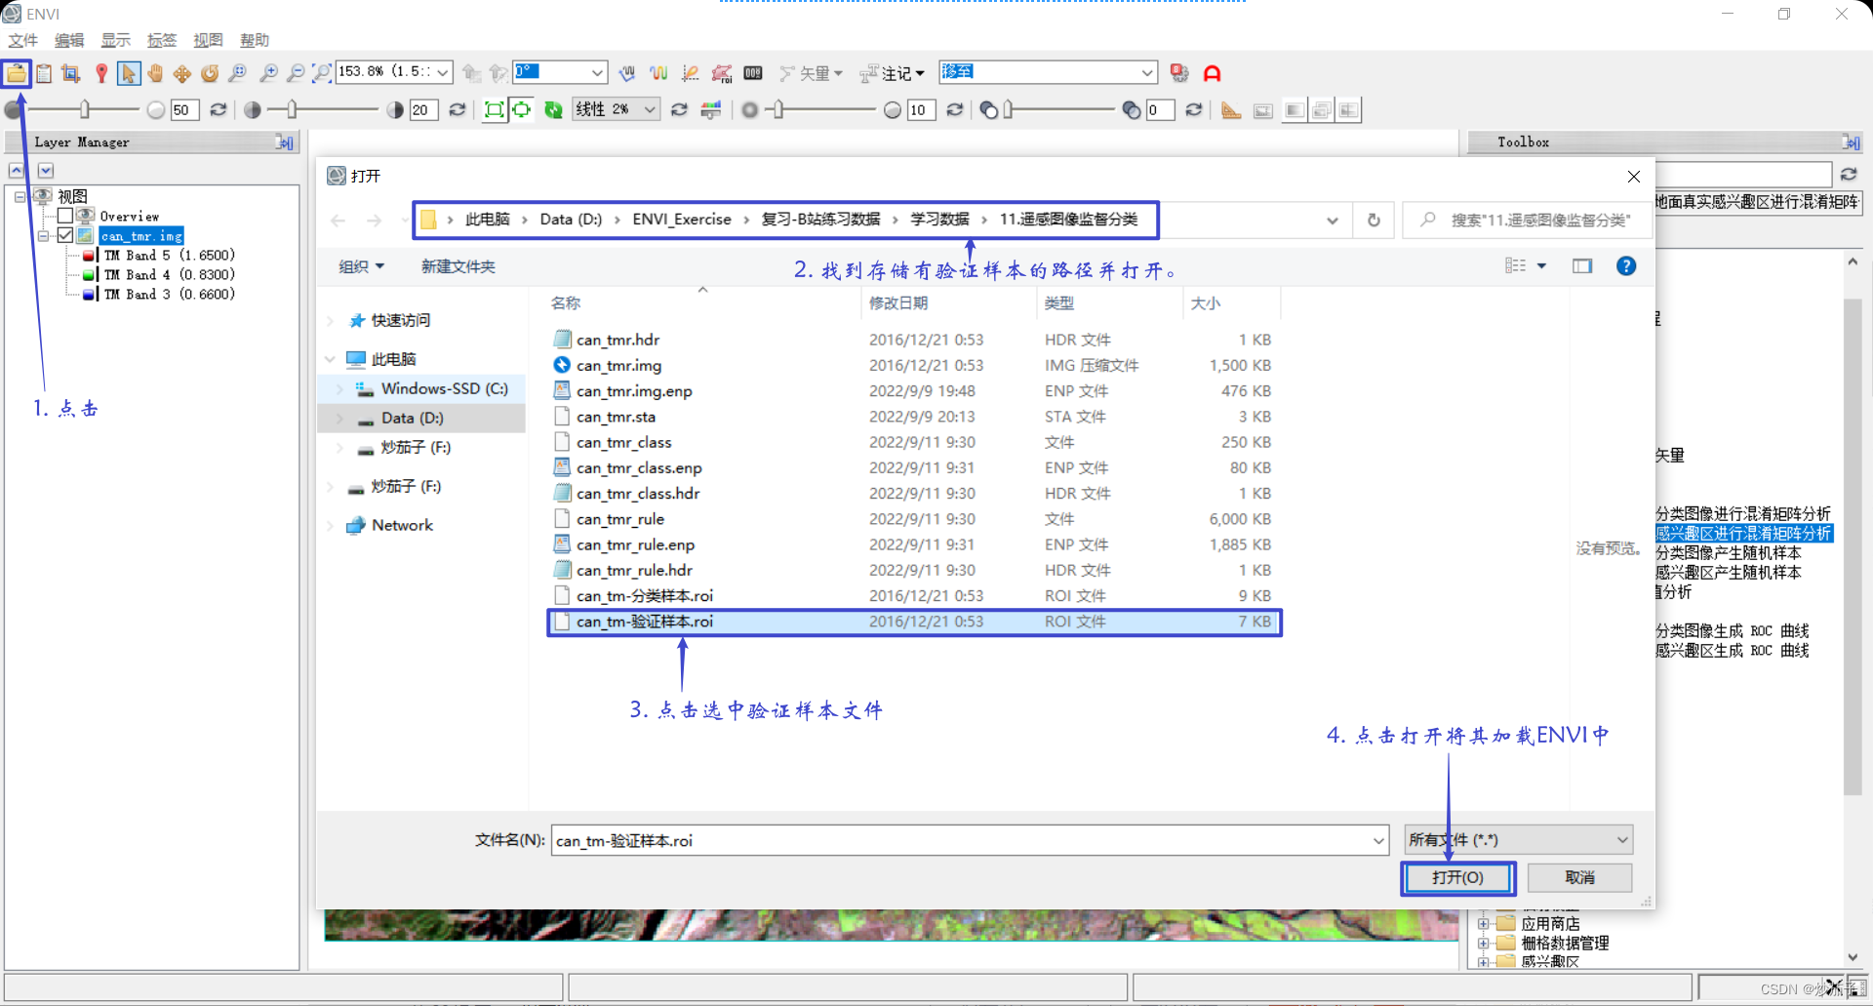Open the Region of Interest (roi) tool
The image size is (1873, 1006).
pyautogui.click(x=722, y=73)
